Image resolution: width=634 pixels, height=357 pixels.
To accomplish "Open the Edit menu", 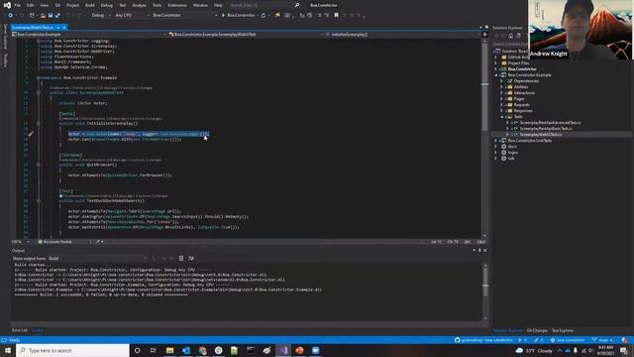I will [31, 5].
